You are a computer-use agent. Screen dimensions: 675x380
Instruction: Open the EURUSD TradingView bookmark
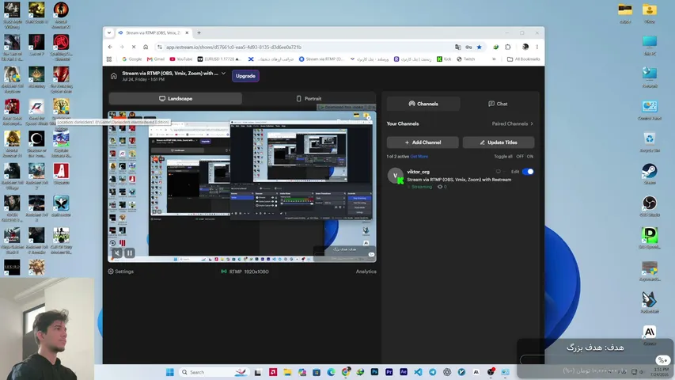[x=218, y=59]
